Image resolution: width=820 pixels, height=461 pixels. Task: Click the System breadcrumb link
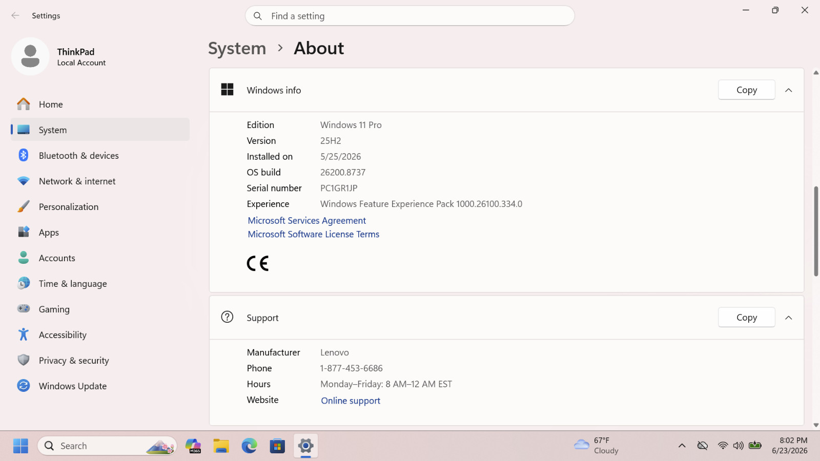click(237, 48)
